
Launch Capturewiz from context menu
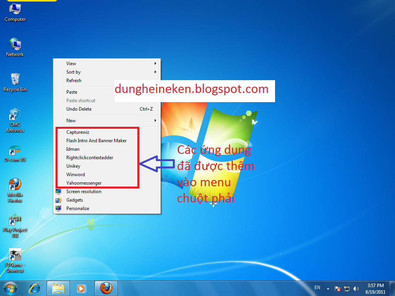click(x=107, y=132)
